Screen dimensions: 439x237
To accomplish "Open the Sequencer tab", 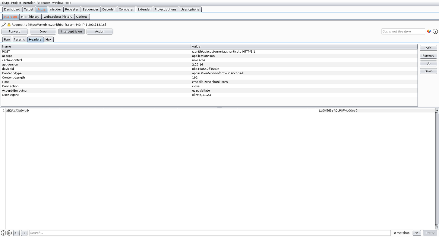I will click(x=90, y=9).
